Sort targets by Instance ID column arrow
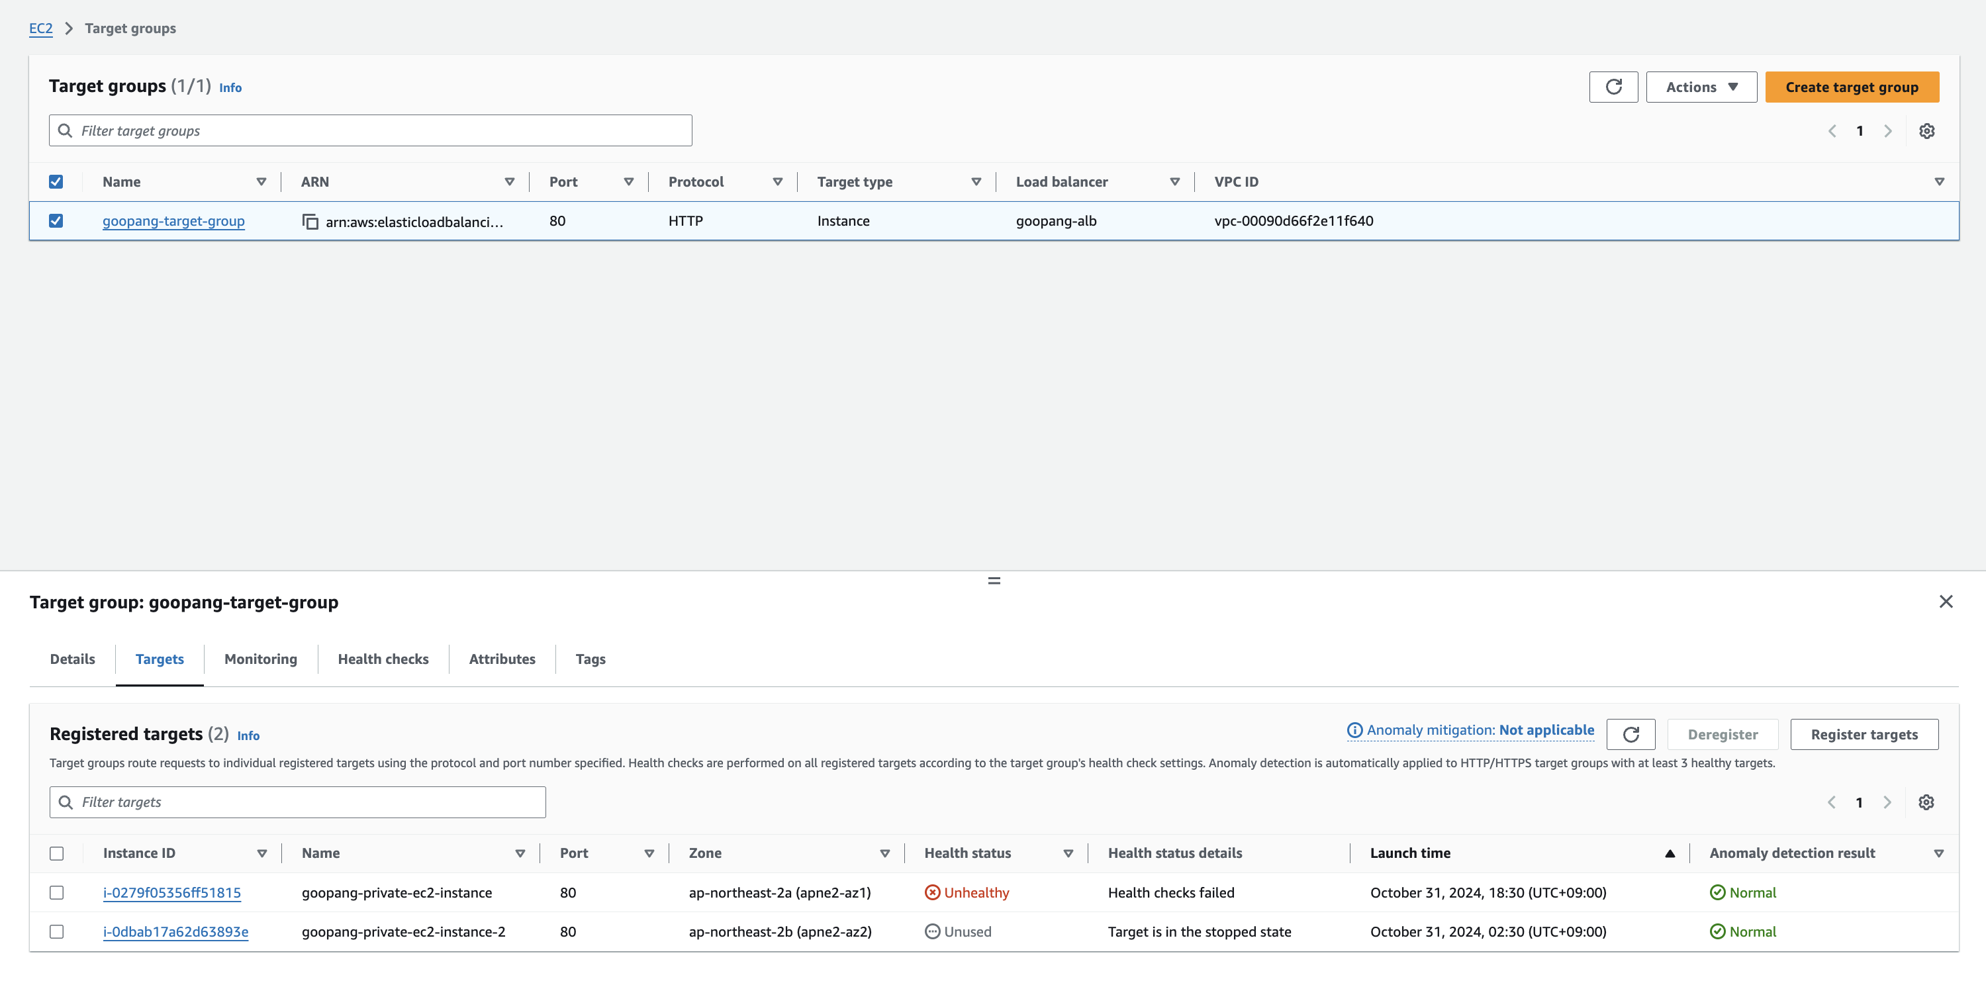The image size is (1986, 981). (262, 853)
